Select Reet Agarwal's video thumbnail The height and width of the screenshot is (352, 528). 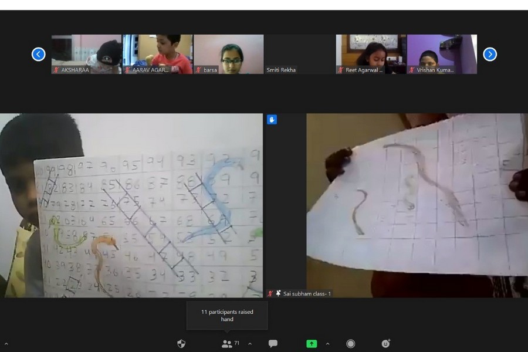(x=370, y=54)
